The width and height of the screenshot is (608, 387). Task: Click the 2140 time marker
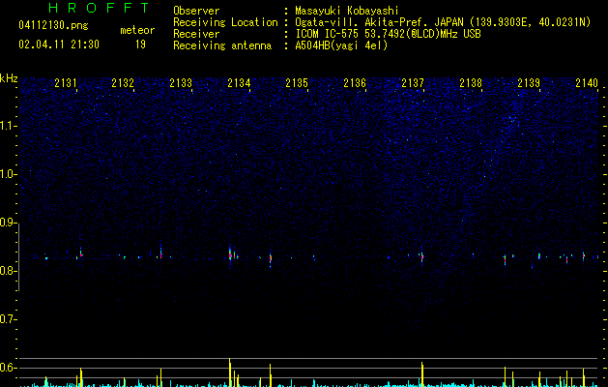click(587, 82)
